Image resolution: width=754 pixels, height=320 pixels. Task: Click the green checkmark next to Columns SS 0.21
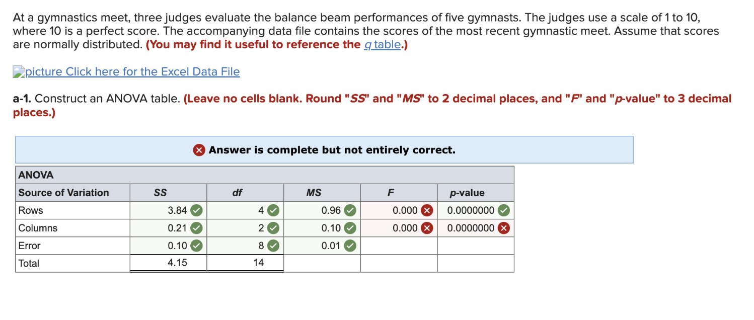pyautogui.click(x=196, y=228)
